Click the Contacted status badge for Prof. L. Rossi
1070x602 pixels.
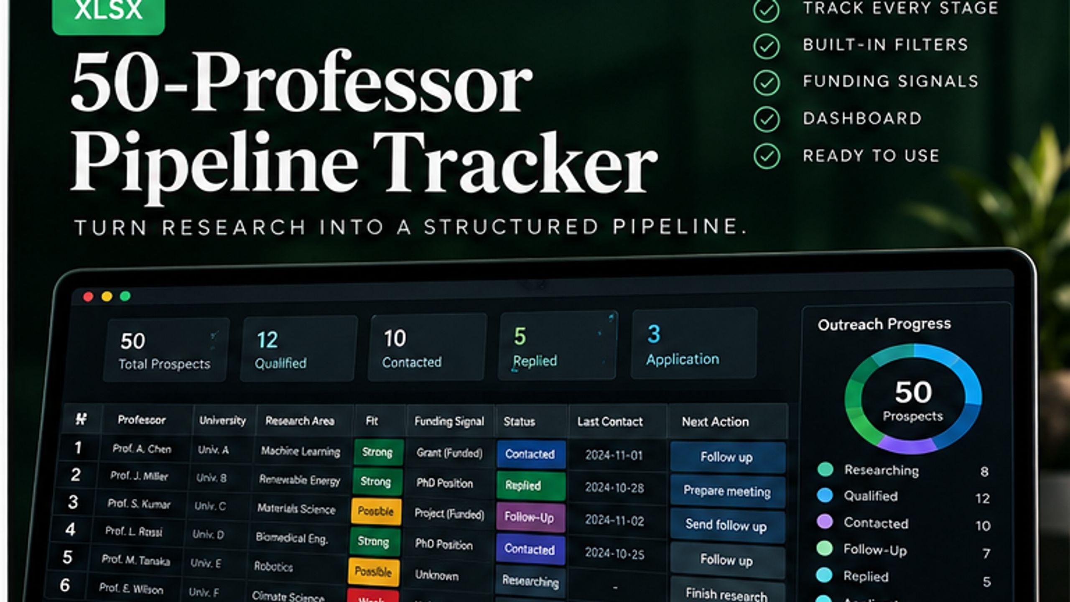[530, 549]
